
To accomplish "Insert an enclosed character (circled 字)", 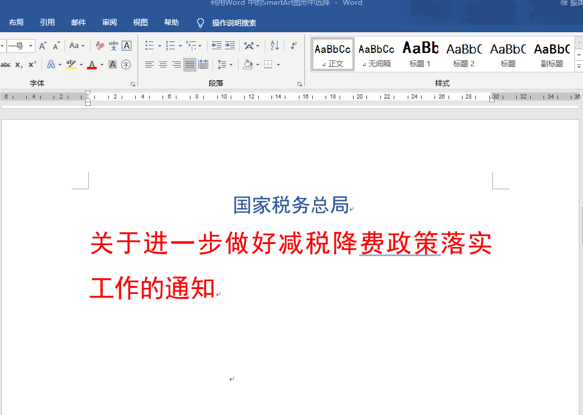I will pyautogui.click(x=126, y=65).
